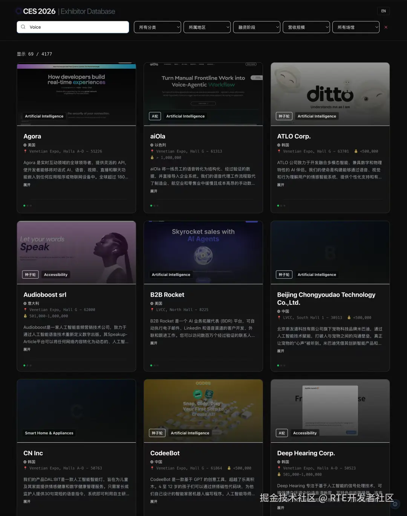Click the Smart Home & Appliances tag
Image resolution: width=407 pixels, height=516 pixels.
[x=49, y=433]
